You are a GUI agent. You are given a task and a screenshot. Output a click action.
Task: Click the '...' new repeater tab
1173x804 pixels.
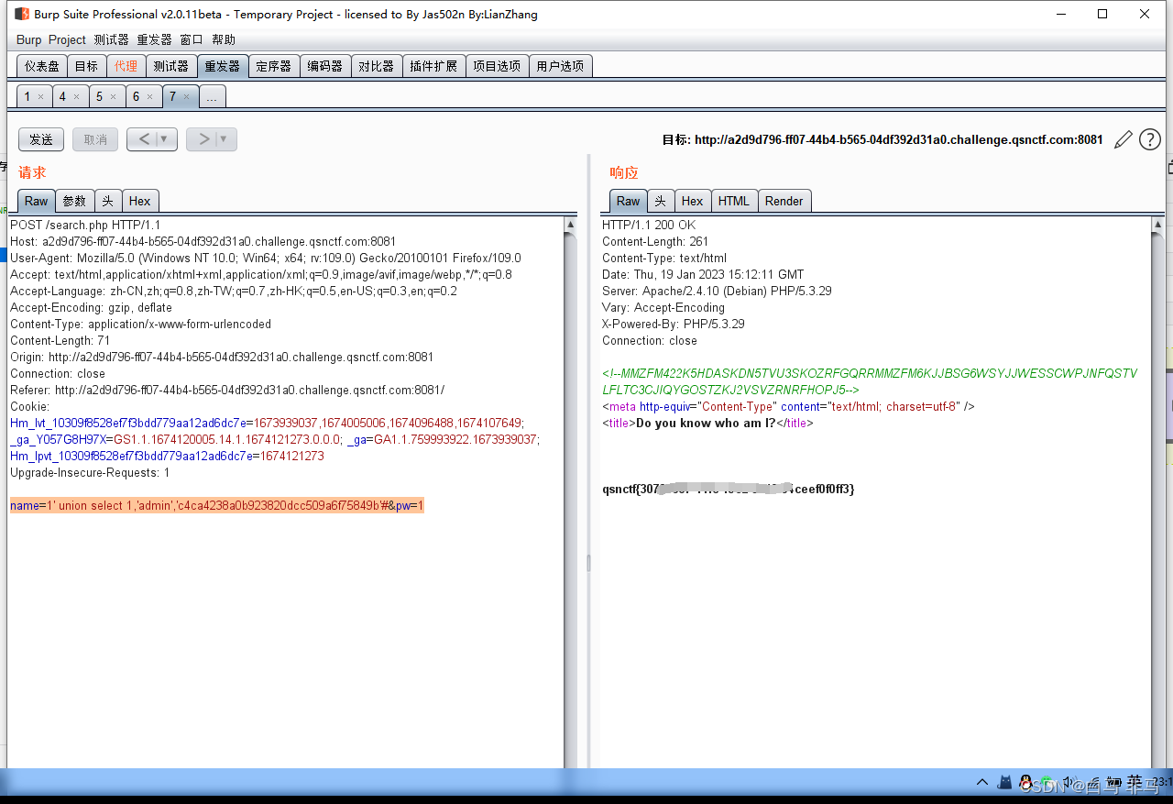point(212,96)
